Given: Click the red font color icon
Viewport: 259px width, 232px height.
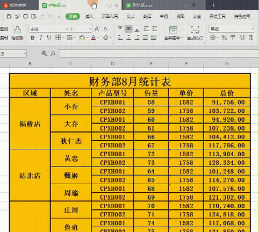Looking at the screenshot, I should [93, 38].
